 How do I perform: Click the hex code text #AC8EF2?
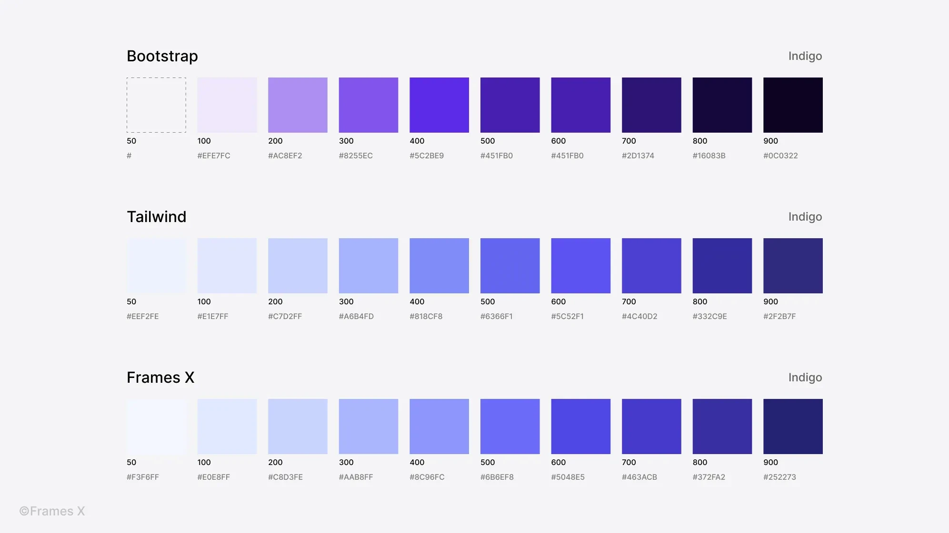tap(285, 155)
